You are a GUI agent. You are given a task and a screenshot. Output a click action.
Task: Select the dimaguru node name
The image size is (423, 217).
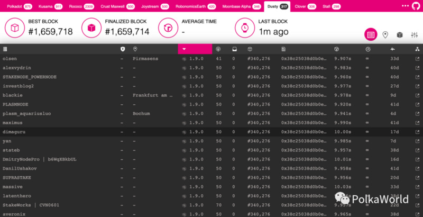(x=14, y=132)
